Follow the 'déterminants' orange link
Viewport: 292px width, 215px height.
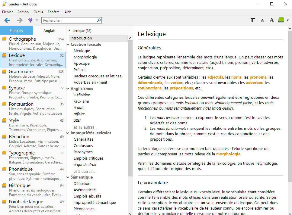(x=150, y=83)
